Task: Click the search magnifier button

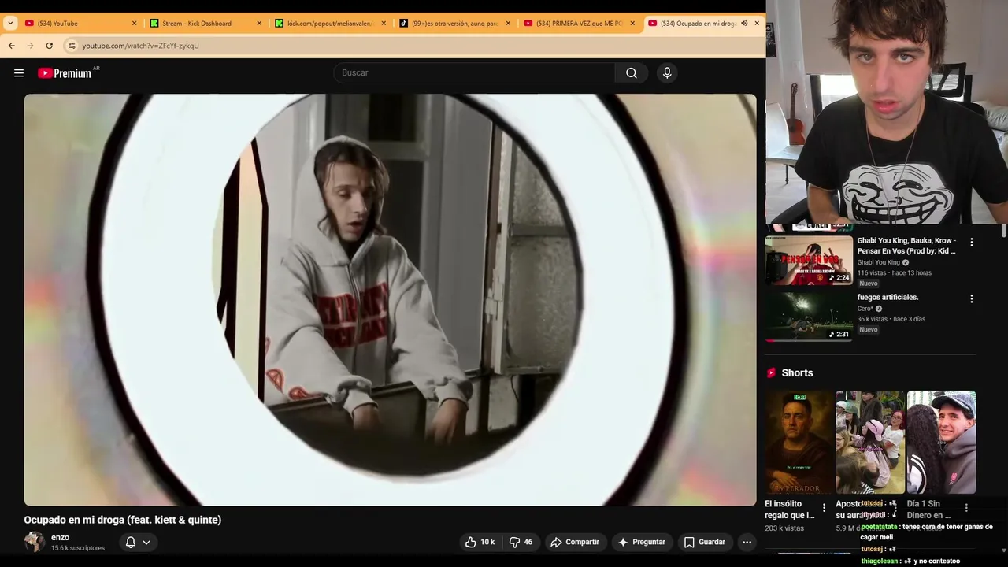Action: 632,73
